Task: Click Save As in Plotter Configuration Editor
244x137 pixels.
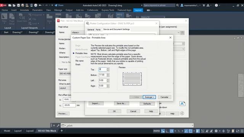Action: click(121, 104)
